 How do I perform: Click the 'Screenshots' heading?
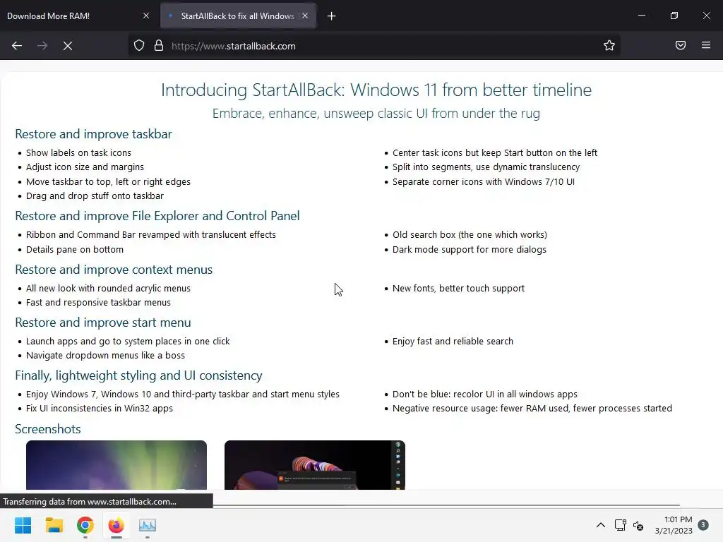point(47,428)
